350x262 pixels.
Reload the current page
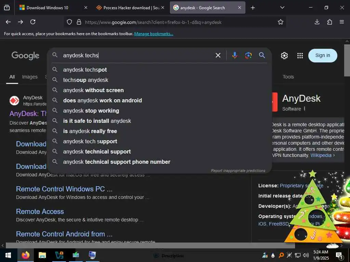33,22
